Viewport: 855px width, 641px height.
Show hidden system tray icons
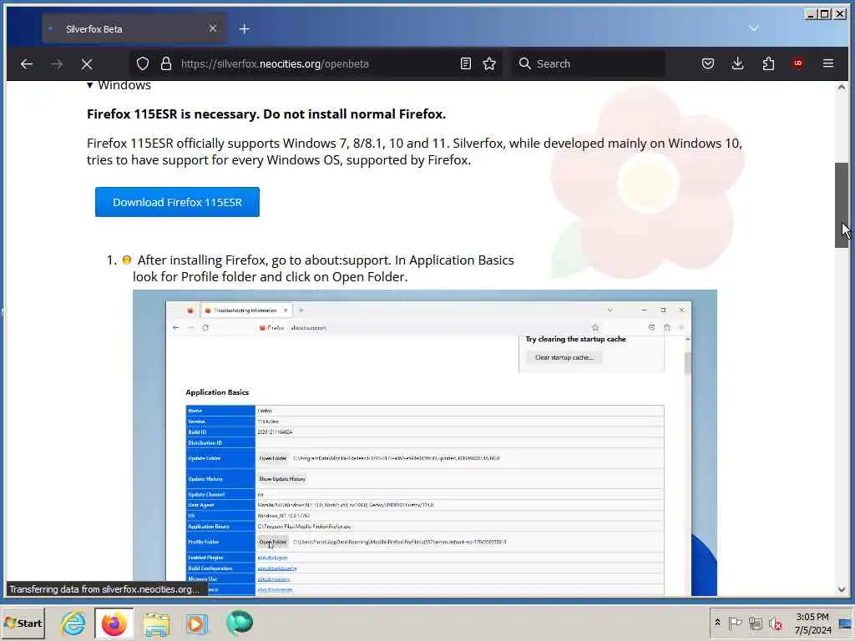(x=717, y=623)
